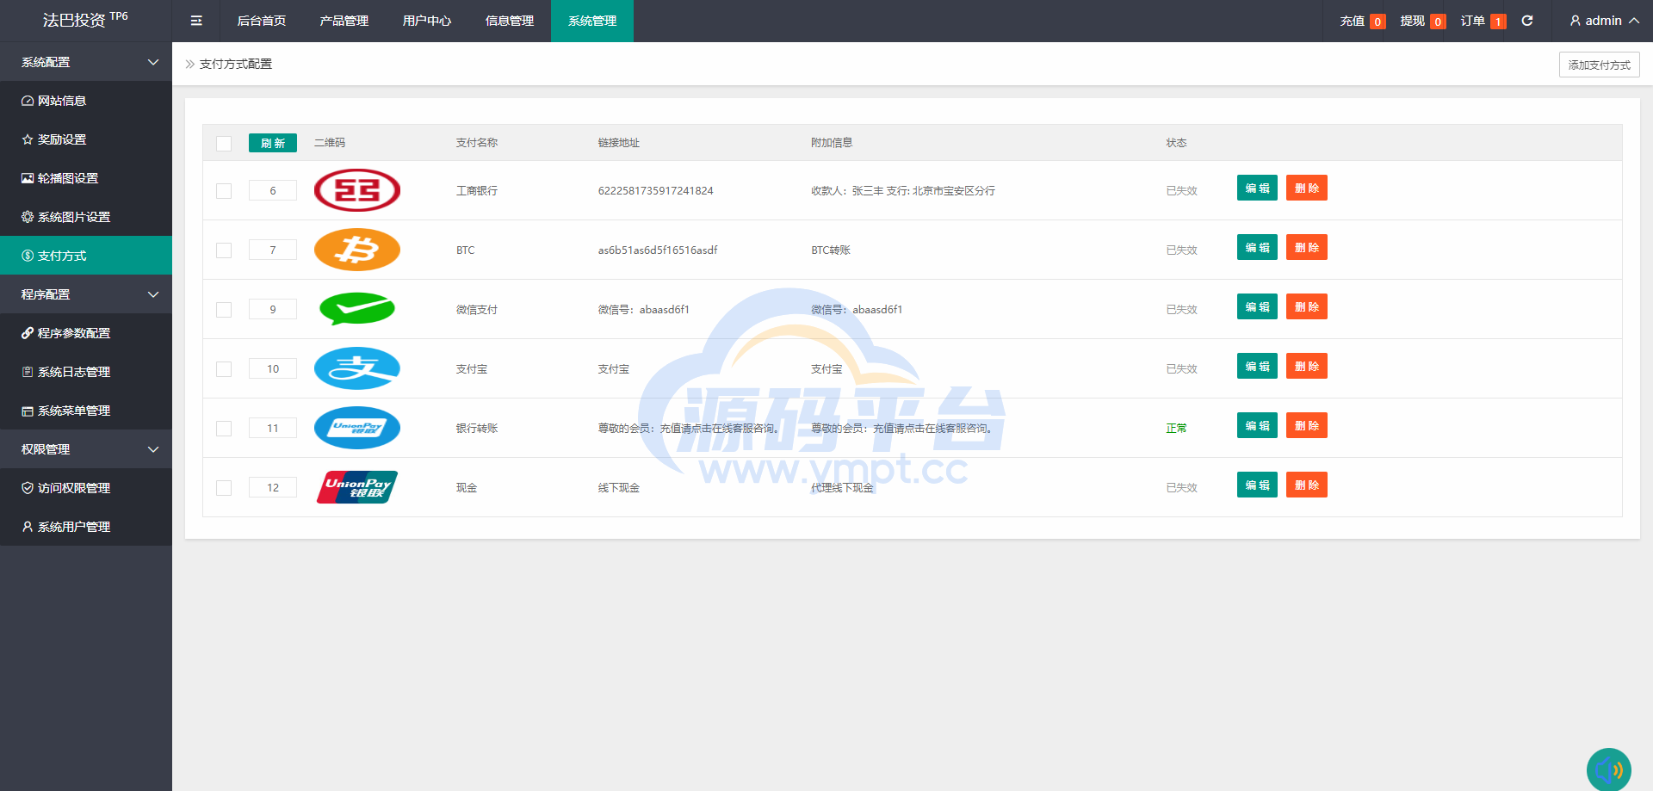
Task: Click the floating sound widget icon
Action: click(1608, 769)
